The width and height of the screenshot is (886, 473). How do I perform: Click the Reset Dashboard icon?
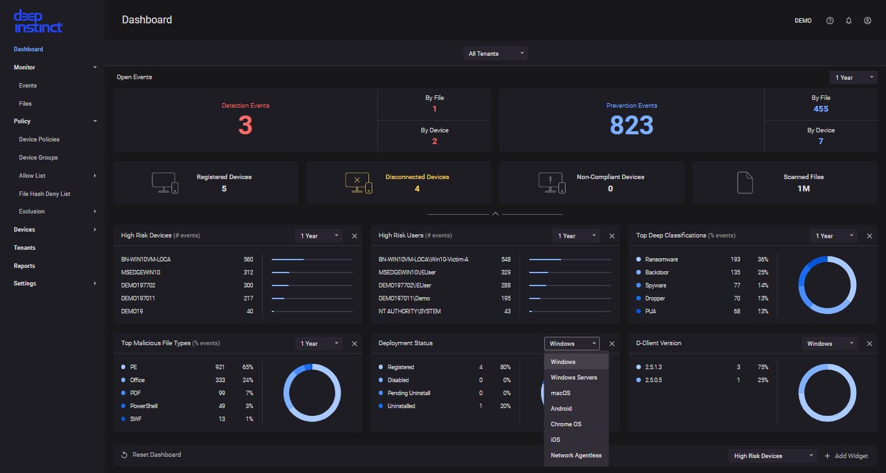pyautogui.click(x=125, y=455)
